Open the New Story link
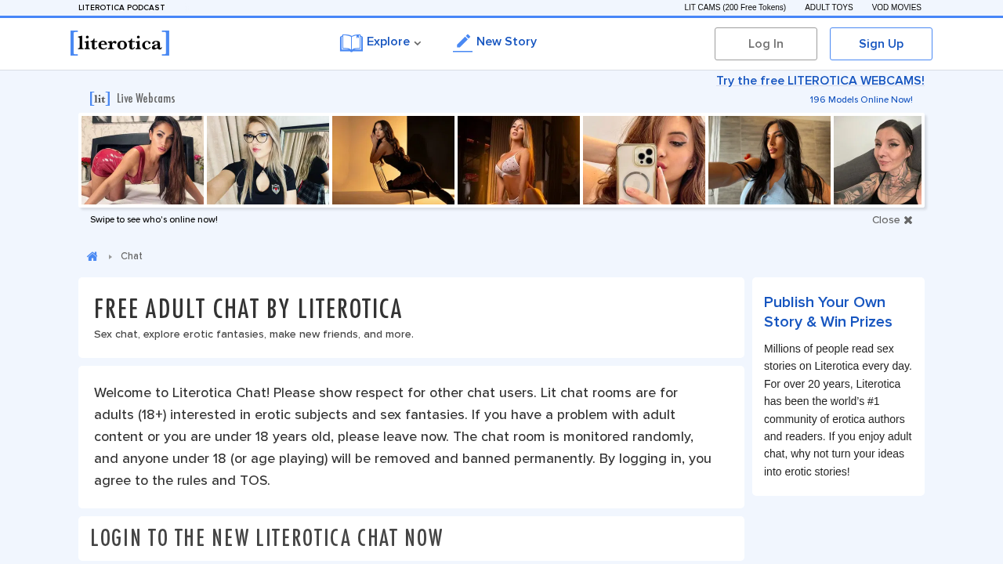Image resolution: width=1003 pixels, height=564 pixels. [495, 42]
